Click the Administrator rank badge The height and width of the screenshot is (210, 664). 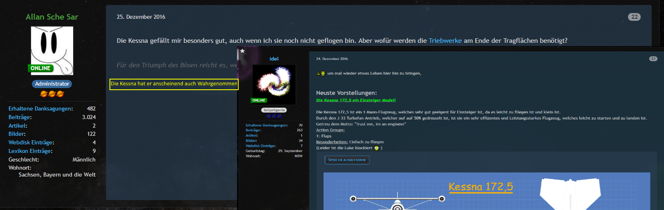tap(52, 84)
